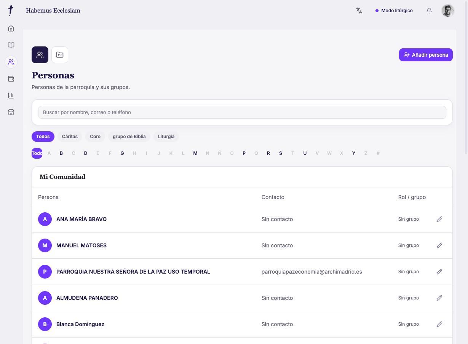
Task: Open PARROQUIA NUESTRA SEÑORA DE LA PAZ entry
Action: (x=133, y=272)
